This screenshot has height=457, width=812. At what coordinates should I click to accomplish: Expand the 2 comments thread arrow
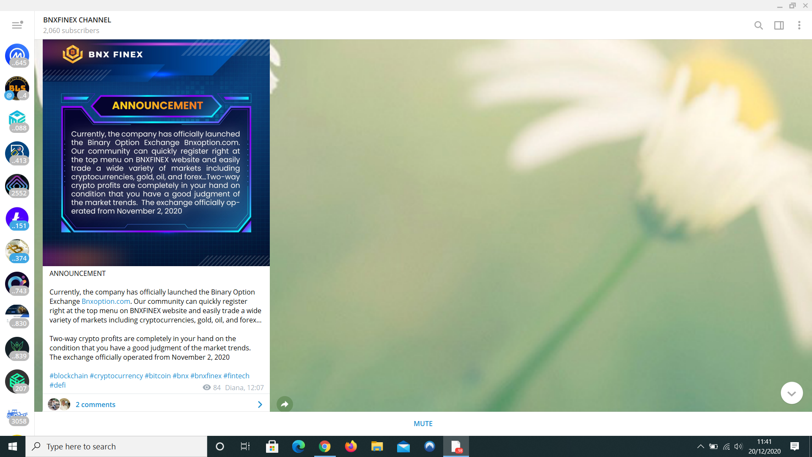(260, 405)
